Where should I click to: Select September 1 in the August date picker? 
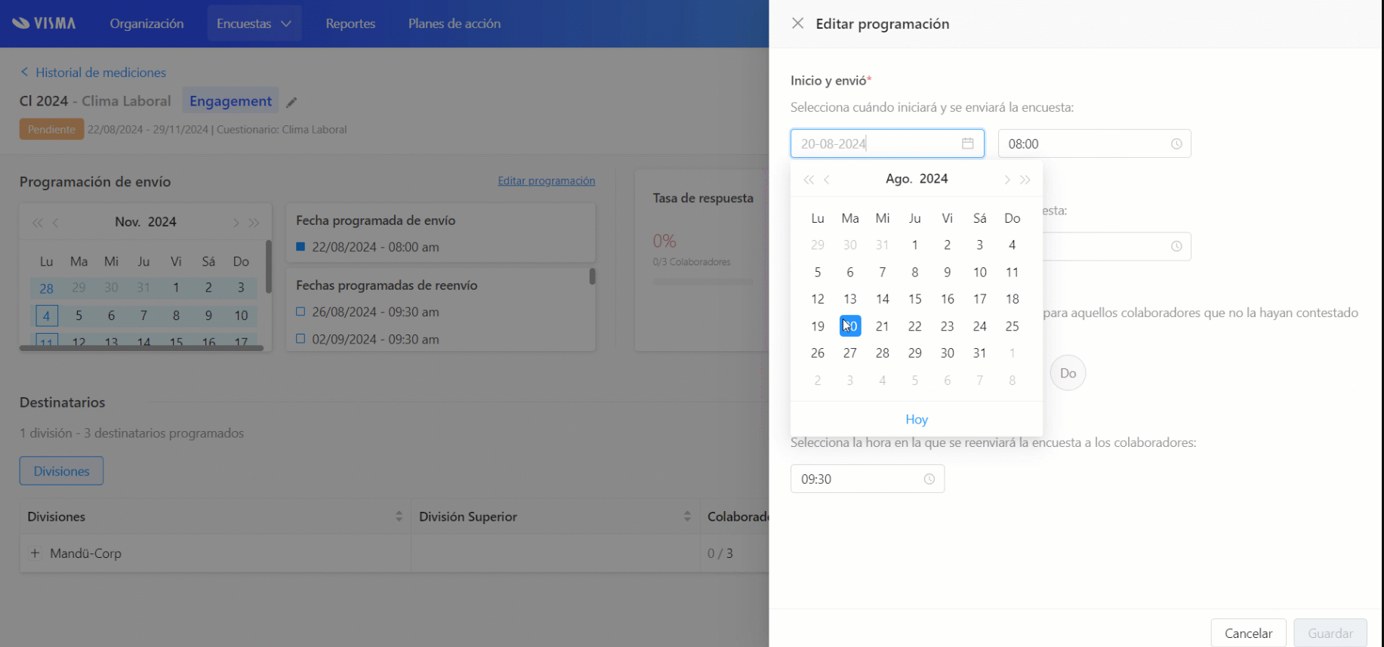click(x=1013, y=353)
